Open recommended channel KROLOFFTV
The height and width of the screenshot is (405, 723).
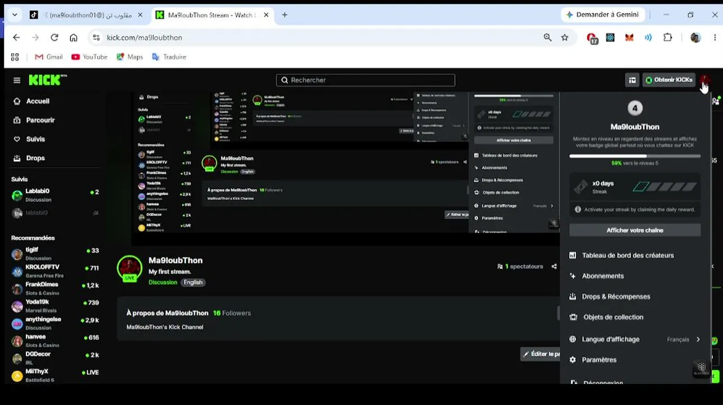55,271
